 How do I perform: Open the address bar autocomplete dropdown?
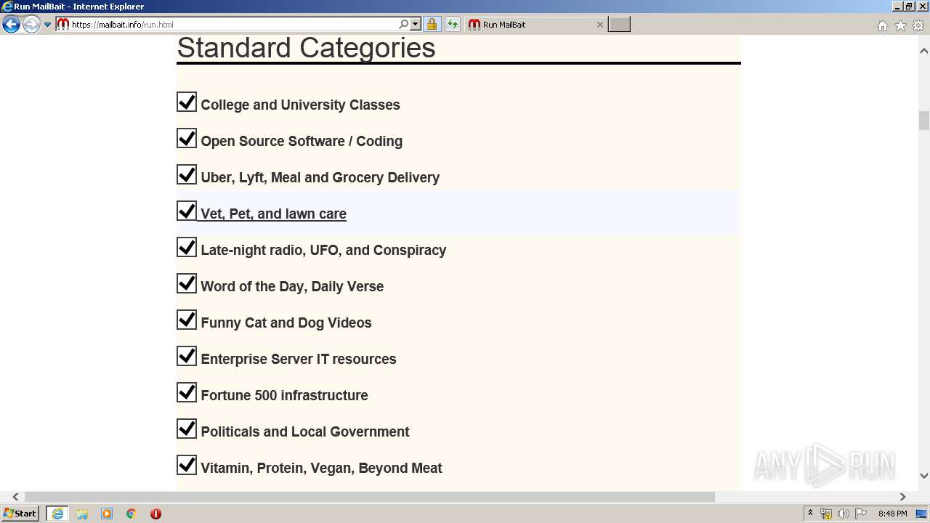pyautogui.click(x=416, y=25)
